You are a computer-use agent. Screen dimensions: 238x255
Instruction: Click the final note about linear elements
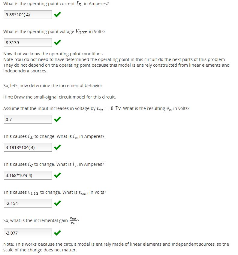point(116,247)
